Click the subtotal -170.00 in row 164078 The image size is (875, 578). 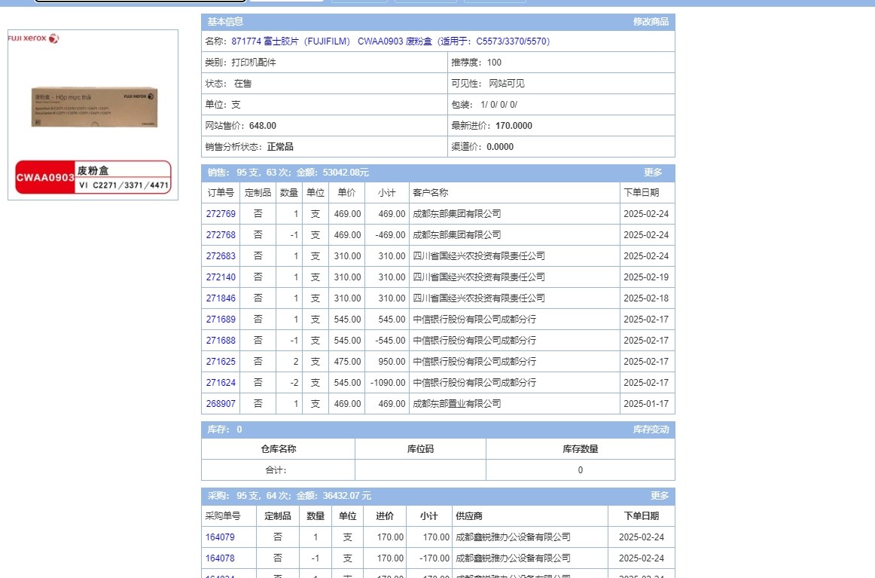[x=434, y=558]
